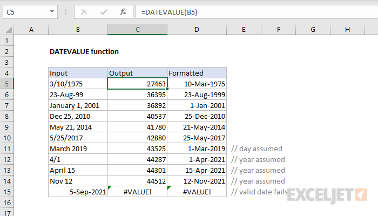The height and width of the screenshot is (216, 378).
Task: Select column H header
Action: point(346,29)
